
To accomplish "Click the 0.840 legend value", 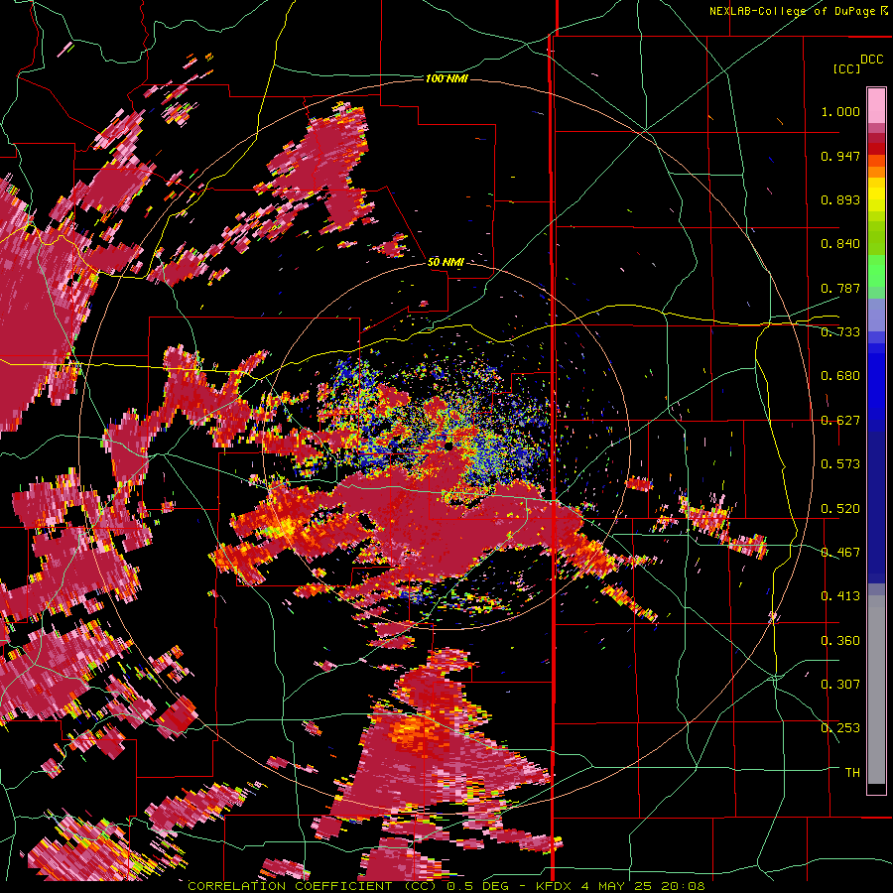I will tap(840, 244).
